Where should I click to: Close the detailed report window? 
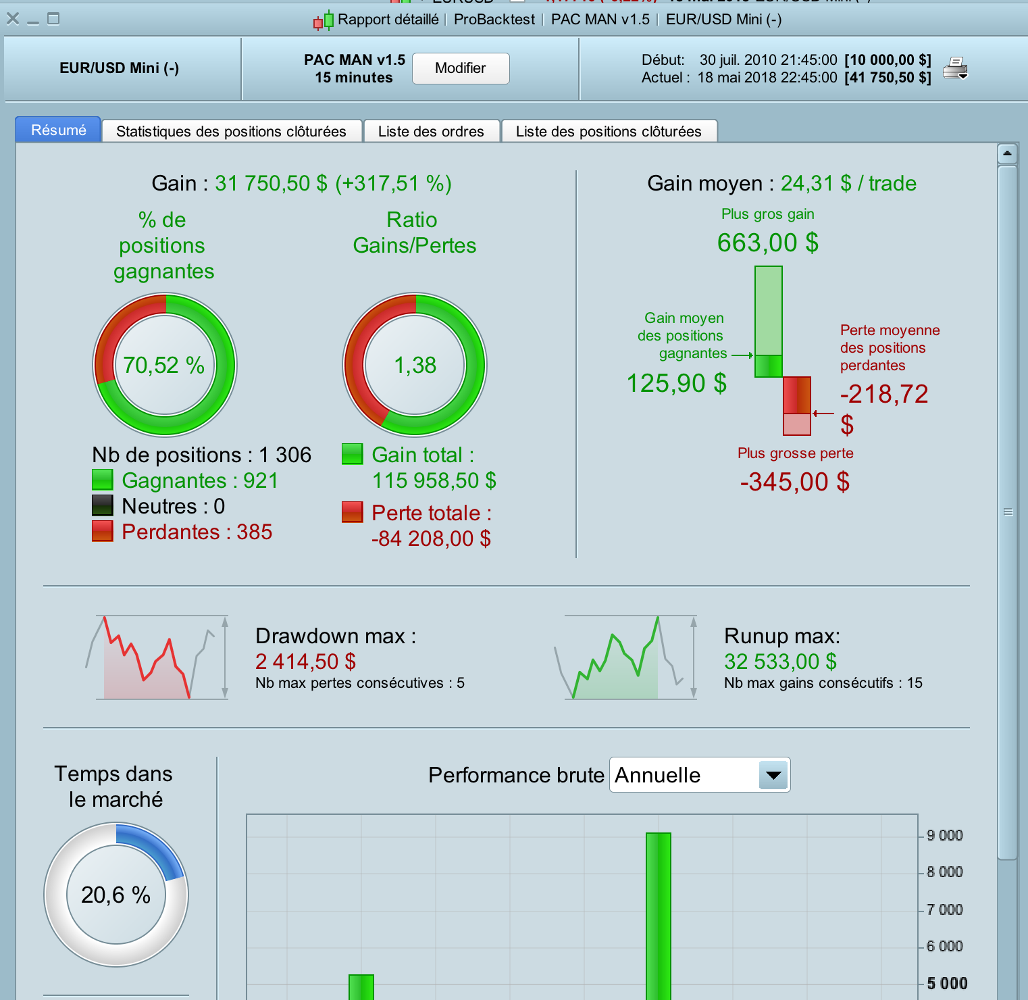click(x=13, y=18)
